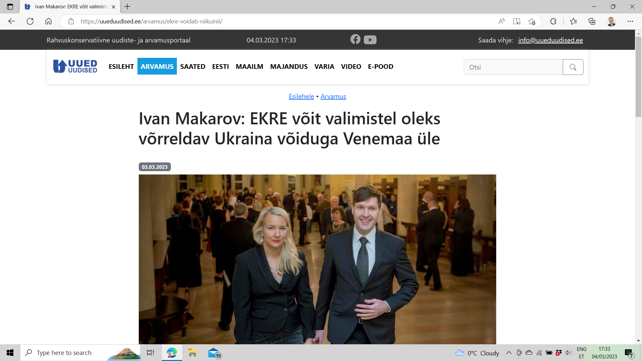
Task: Click into the Otsi search field
Action: tap(513, 67)
